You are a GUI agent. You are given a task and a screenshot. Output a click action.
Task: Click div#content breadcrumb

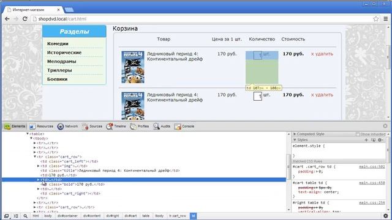pyautogui.click(x=92, y=216)
